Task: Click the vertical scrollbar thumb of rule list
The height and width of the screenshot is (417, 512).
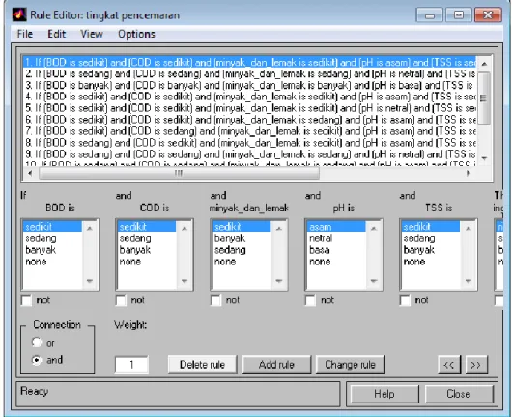Action: coord(484,97)
